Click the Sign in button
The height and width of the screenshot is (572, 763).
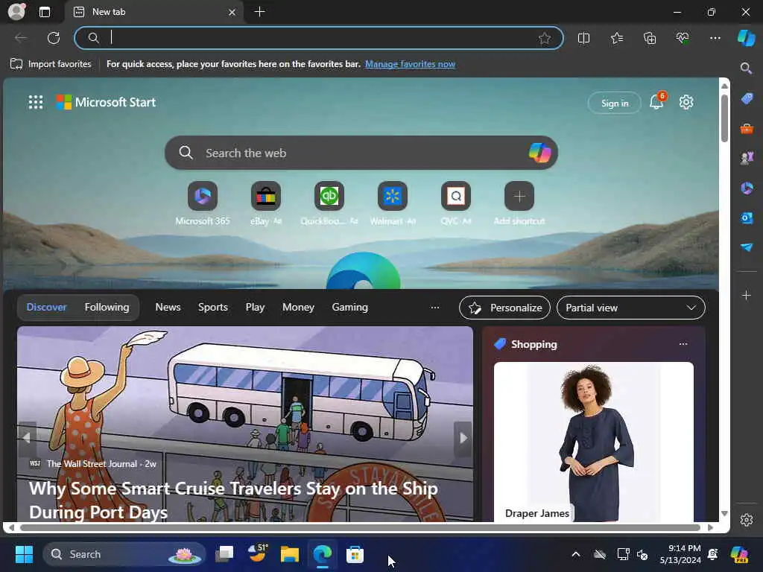tap(615, 103)
